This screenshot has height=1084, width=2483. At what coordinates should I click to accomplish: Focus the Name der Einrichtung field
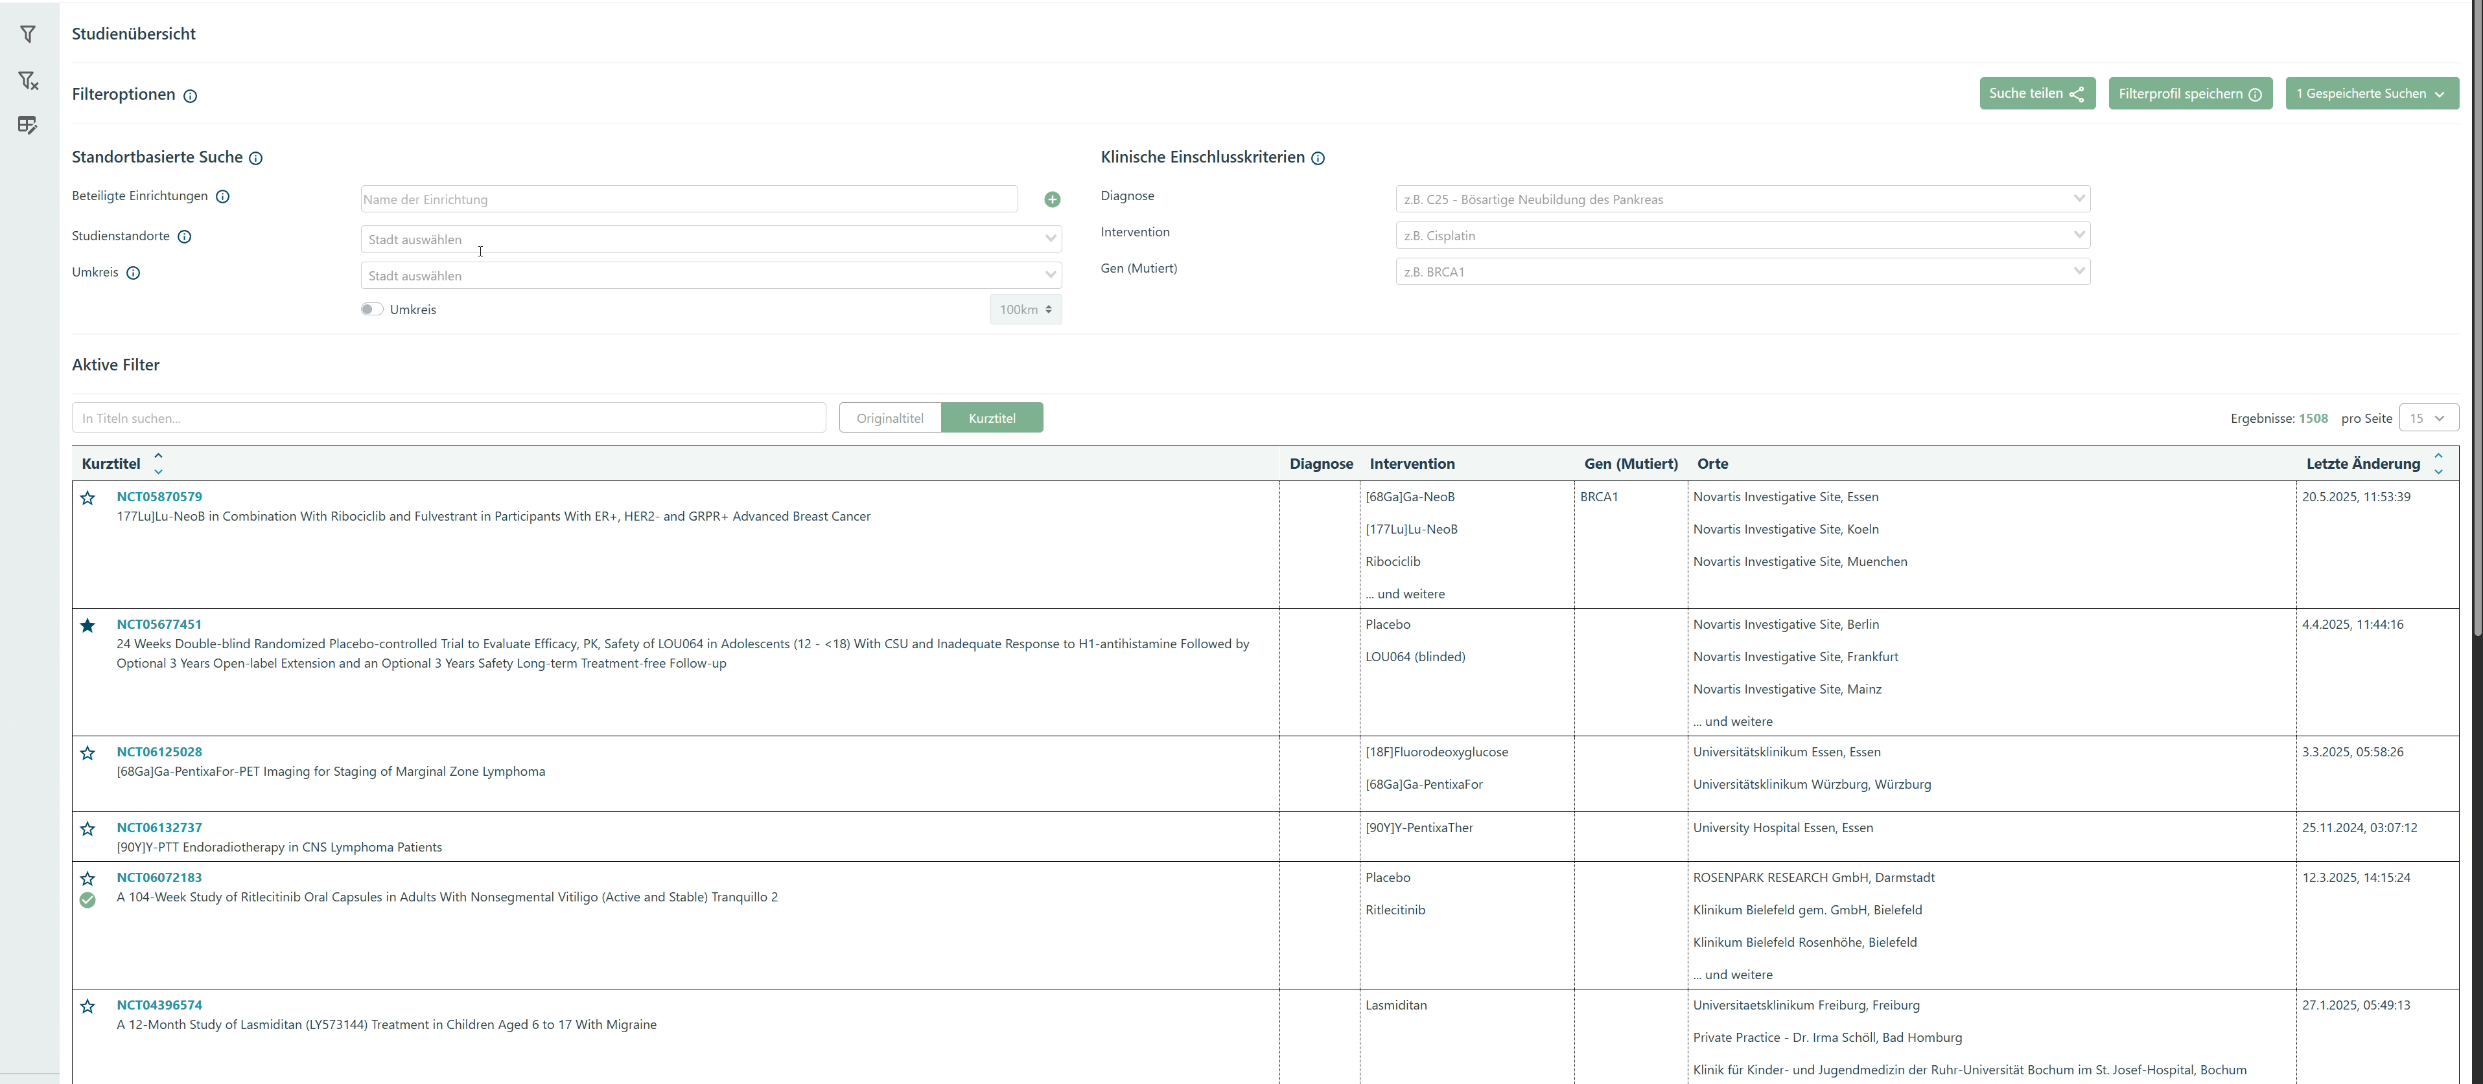pyautogui.click(x=689, y=199)
